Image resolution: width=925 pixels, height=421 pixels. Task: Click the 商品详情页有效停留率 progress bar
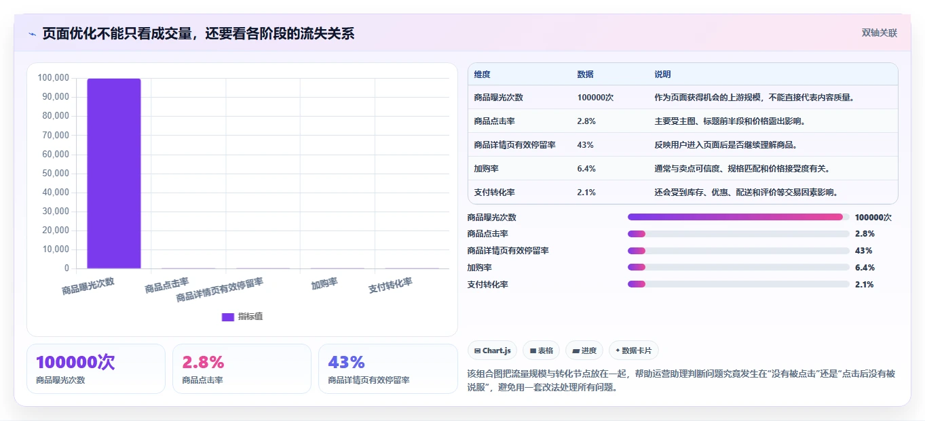(x=738, y=251)
